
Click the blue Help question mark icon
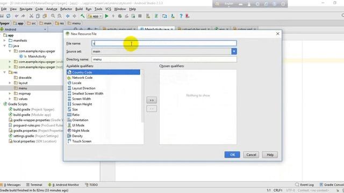181,16
